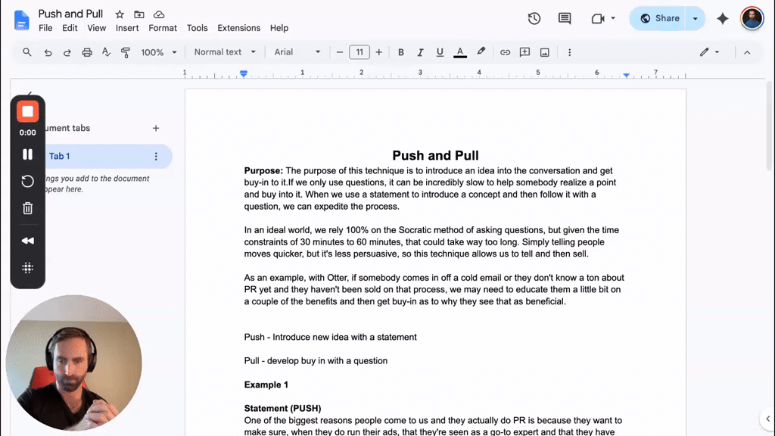Restart the recording
The image size is (775, 436).
pos(28,181)
